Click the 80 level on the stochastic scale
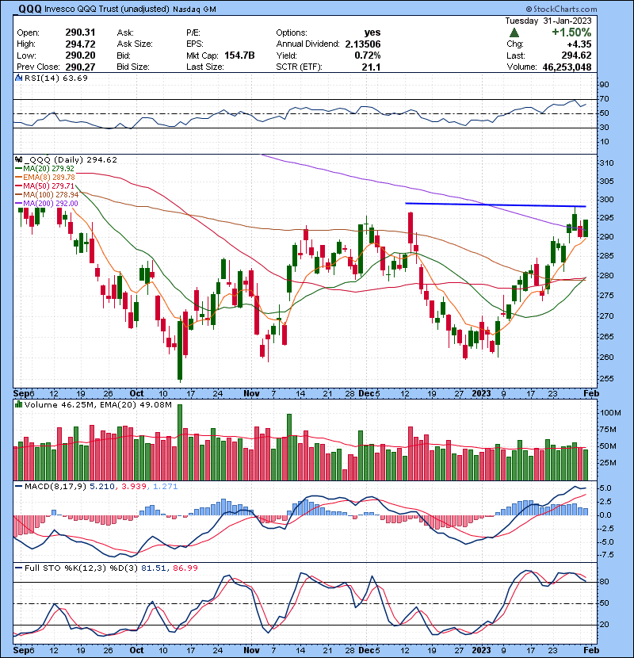The image size is (634, 658). coord(604,582)
